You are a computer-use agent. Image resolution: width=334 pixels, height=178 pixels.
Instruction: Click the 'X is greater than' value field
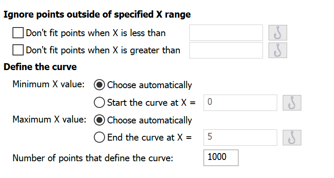point(226,50)
